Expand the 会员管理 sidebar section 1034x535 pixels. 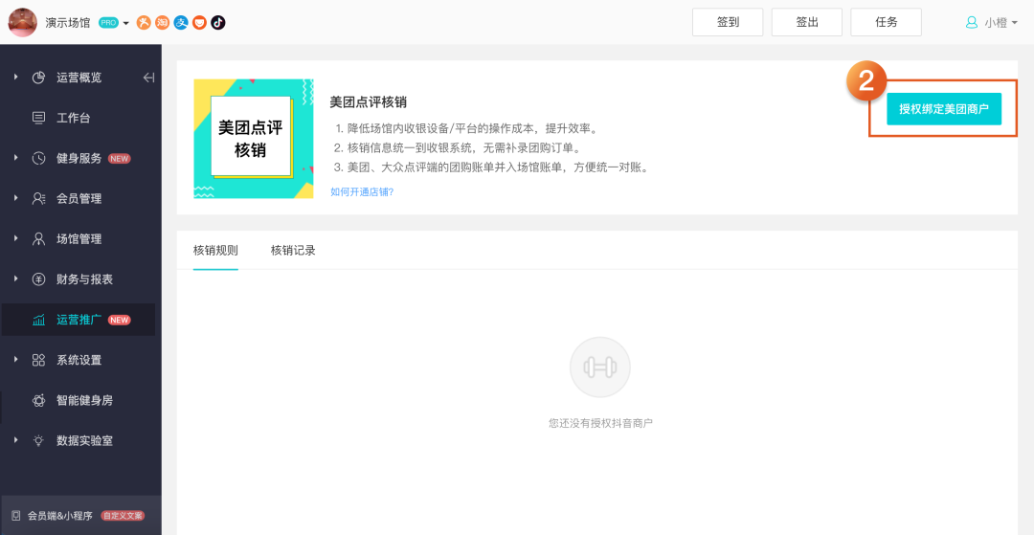[79, 198]
